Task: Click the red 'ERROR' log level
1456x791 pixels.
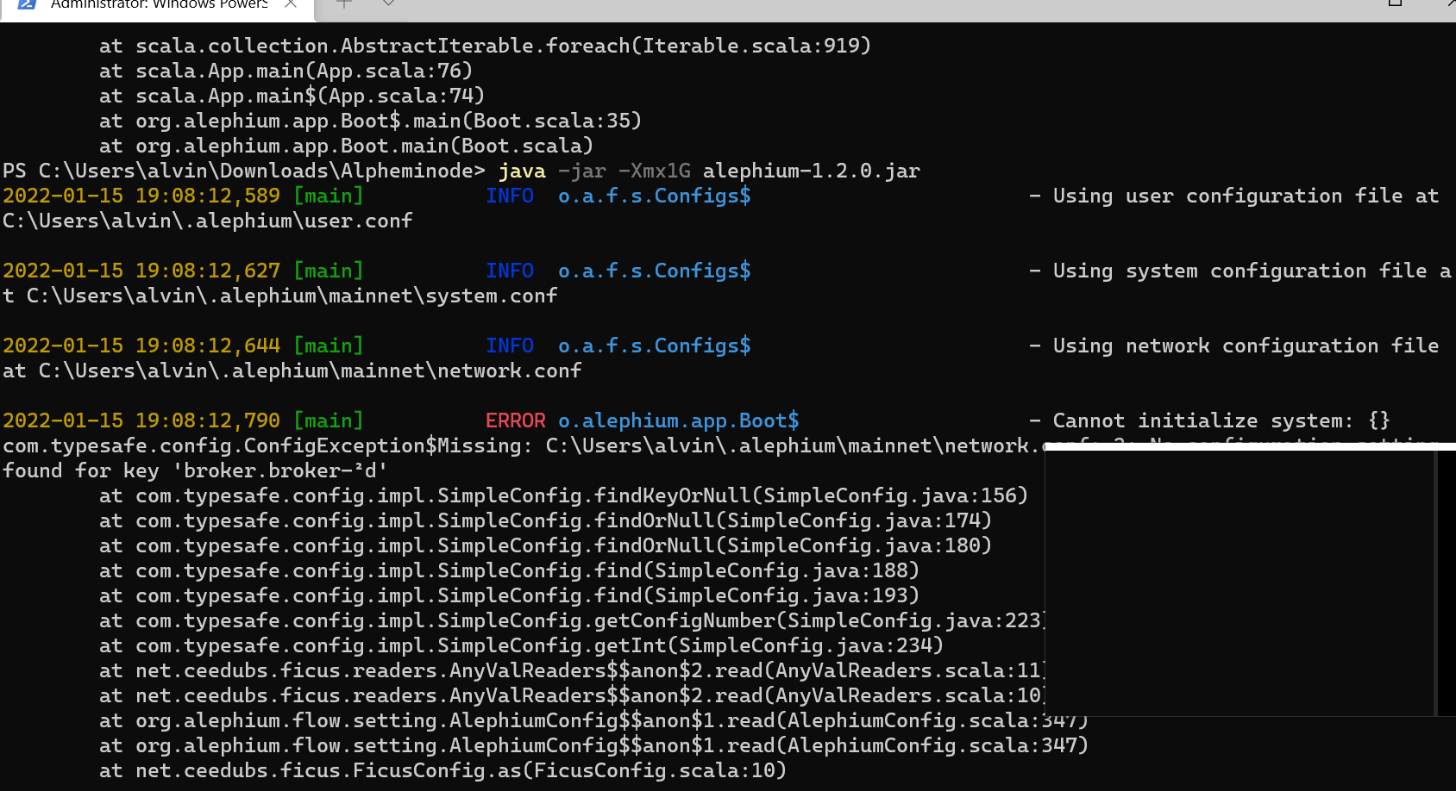Action: coord(515,420)
